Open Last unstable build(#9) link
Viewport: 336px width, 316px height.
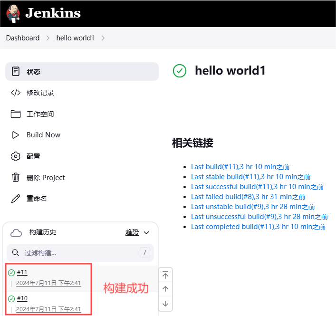[253, 207]
